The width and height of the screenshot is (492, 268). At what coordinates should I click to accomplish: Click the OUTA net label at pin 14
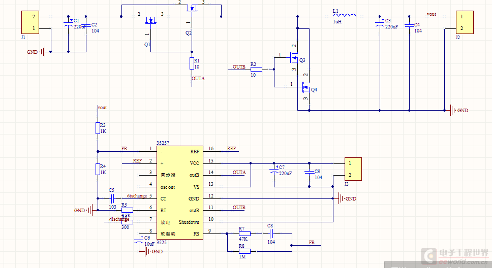pyautogui.click(x=239, y=173)
